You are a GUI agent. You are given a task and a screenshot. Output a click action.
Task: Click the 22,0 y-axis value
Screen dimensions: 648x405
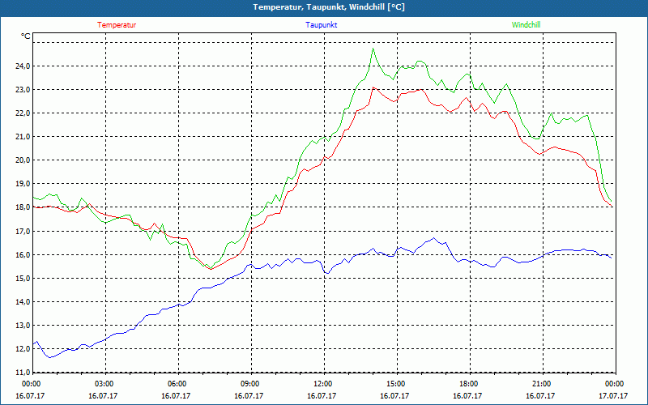(23, 113)
